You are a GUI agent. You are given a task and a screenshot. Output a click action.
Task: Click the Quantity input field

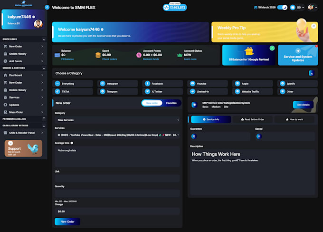click(x=117, y=193)
